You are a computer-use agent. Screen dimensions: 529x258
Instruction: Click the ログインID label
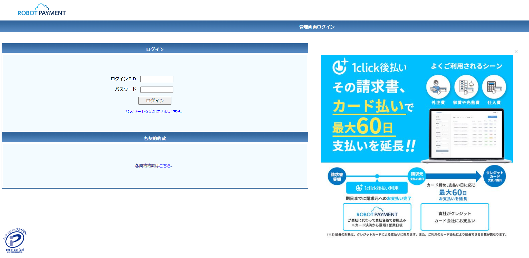coord(123,79)
